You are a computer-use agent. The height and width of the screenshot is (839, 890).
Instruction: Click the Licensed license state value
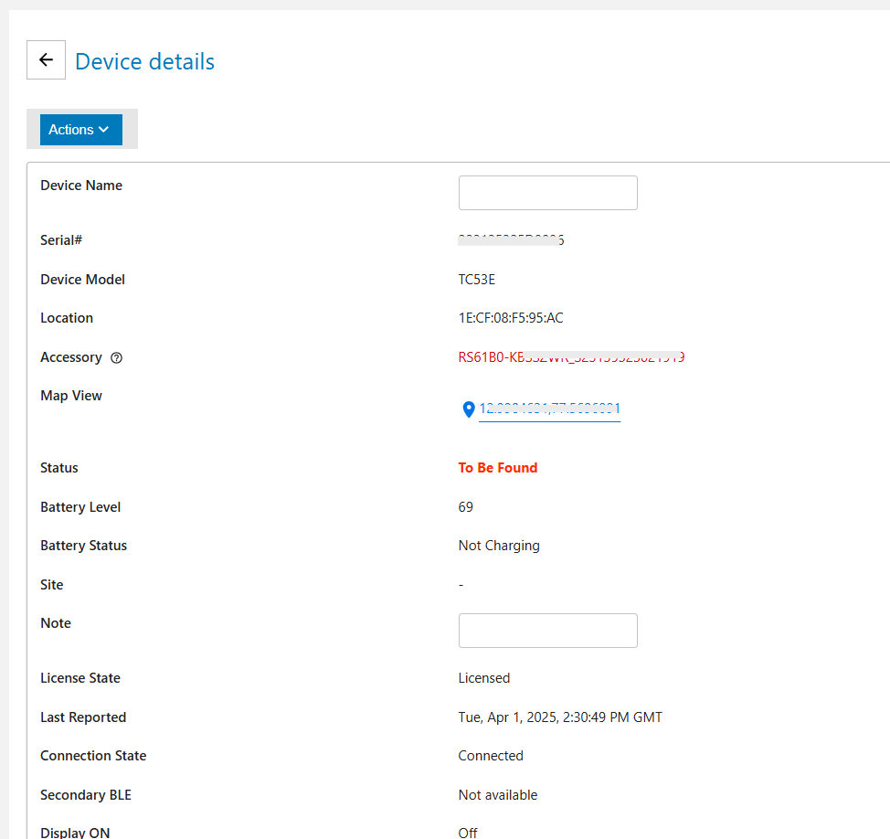(483, 678)
